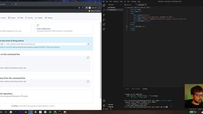Open GitHub Security tab
The height and width of the screenshot is (114, 203).
tap(29, 18)
